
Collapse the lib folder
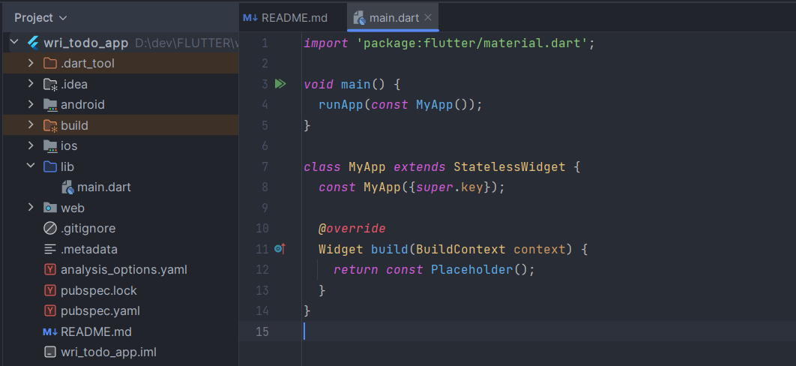point(31,166)
